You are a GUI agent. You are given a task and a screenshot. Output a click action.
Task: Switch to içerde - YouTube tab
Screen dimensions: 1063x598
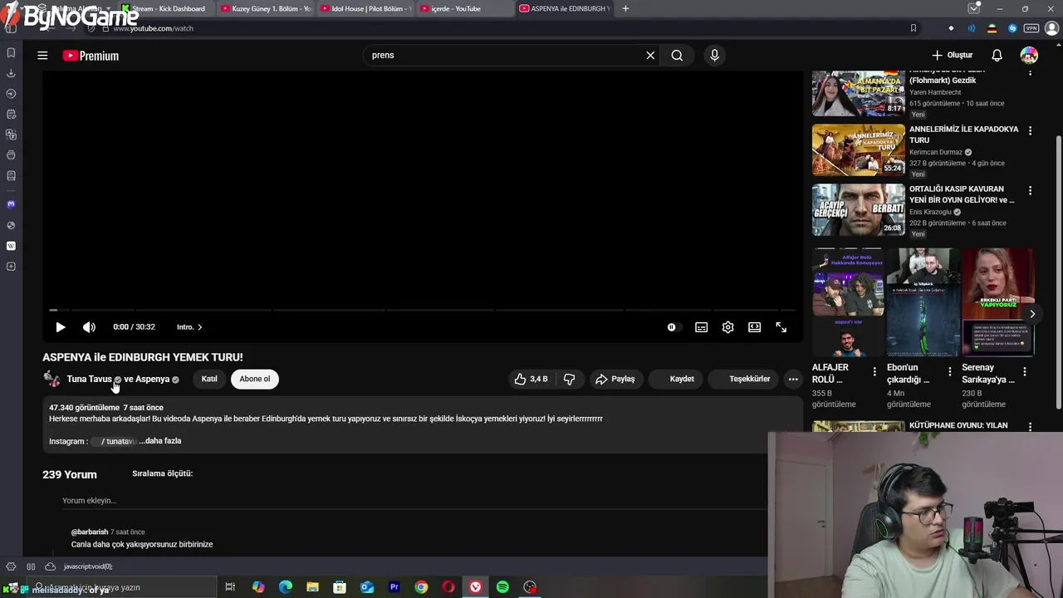click(x=465, y=8)
